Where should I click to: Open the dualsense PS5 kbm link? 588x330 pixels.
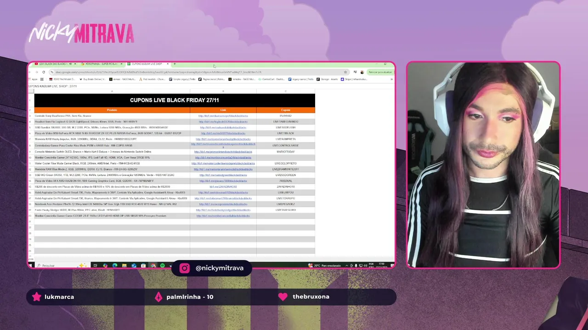point(223,116)
